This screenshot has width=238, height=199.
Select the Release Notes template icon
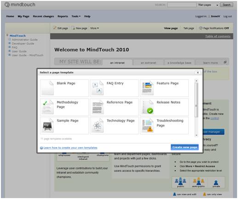click(147, 107)
